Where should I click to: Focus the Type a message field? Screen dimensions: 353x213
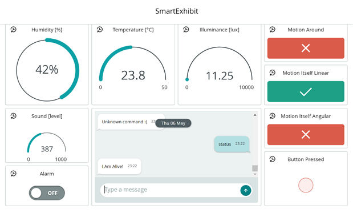click(x=171, y=190)
